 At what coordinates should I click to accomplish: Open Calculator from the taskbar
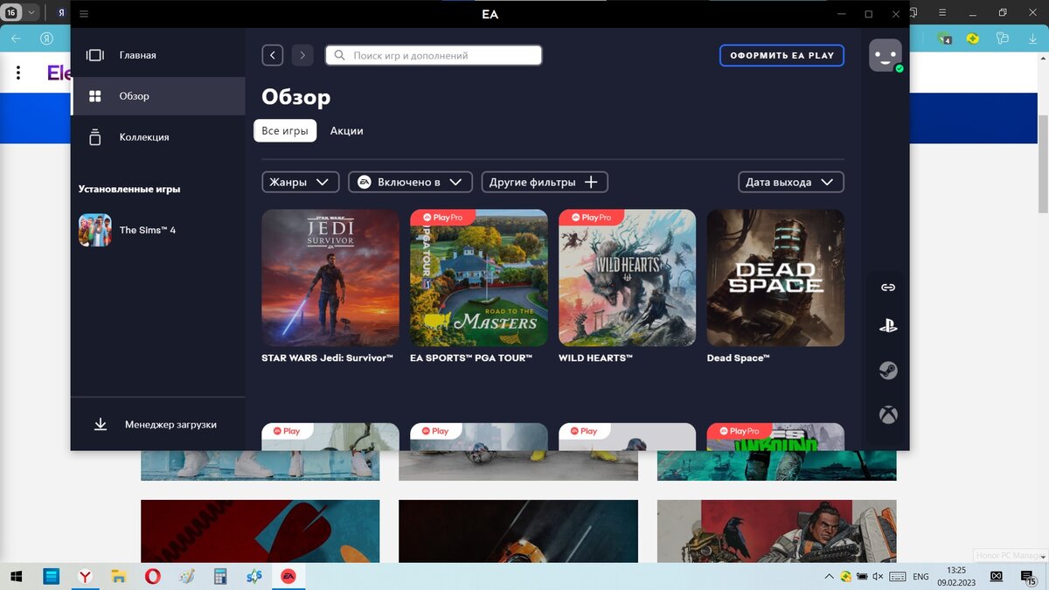tap(220, 576)
